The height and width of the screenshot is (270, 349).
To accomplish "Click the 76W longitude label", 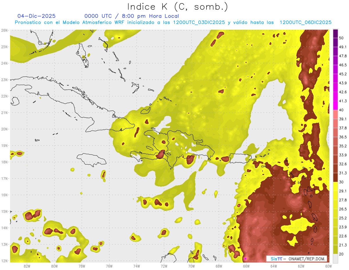I will (x=109, y=266).
